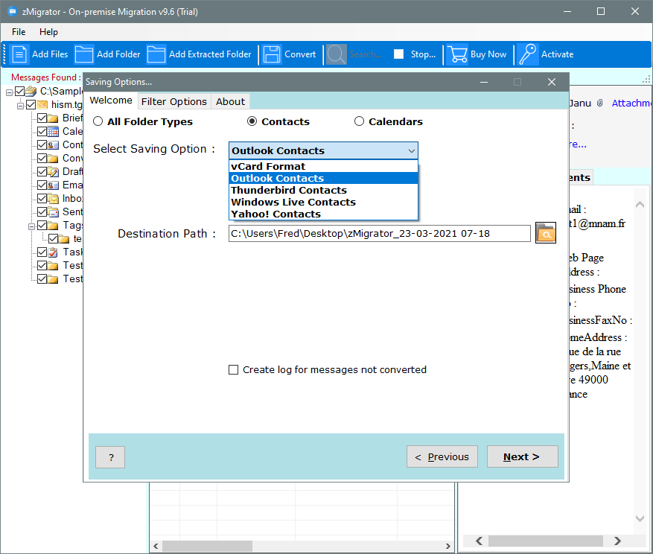Select the Contacts radio button
The height and width of the screenshot is (554, 653).
pos(252,121)
